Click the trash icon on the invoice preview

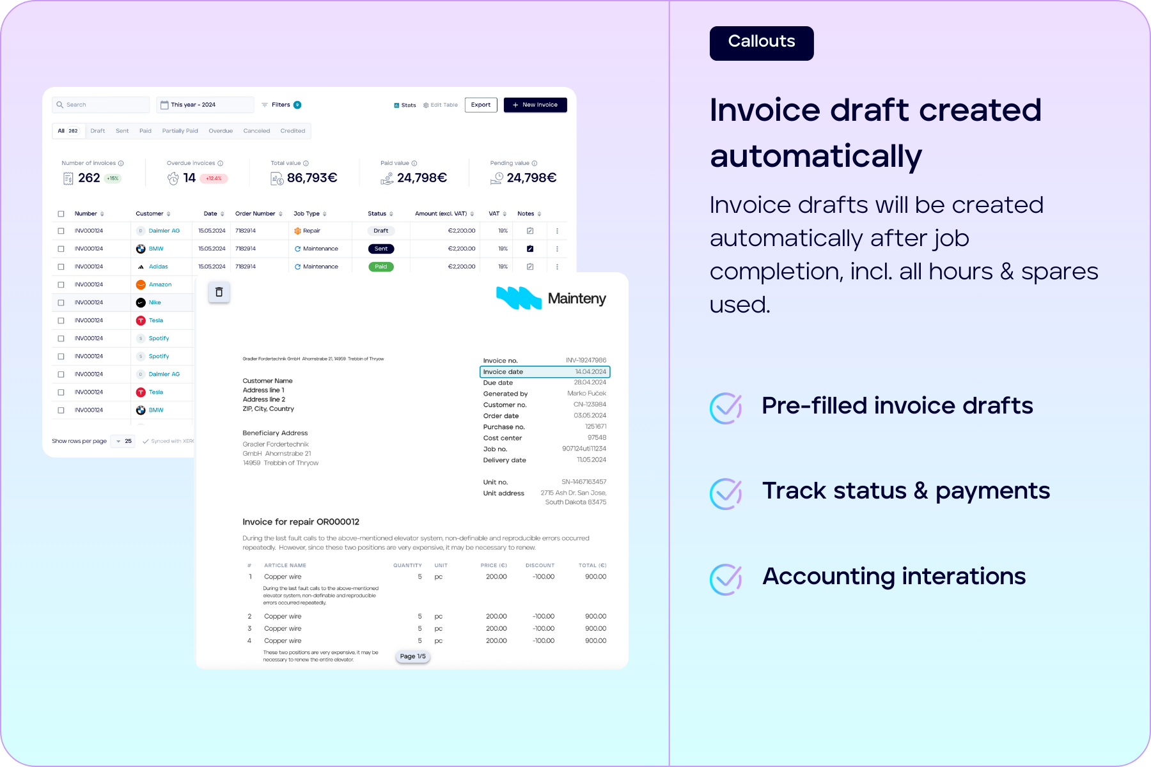[219, 292]
